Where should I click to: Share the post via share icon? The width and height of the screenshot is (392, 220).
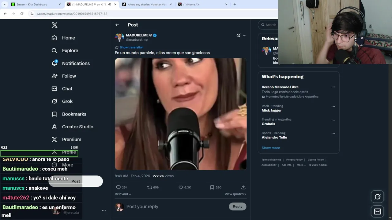tap(243, 187)
